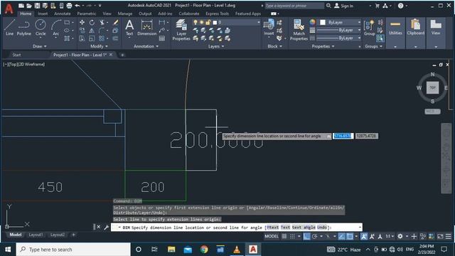Switch to the Start file tab
The image size is (455, 256).
point(16,55)
